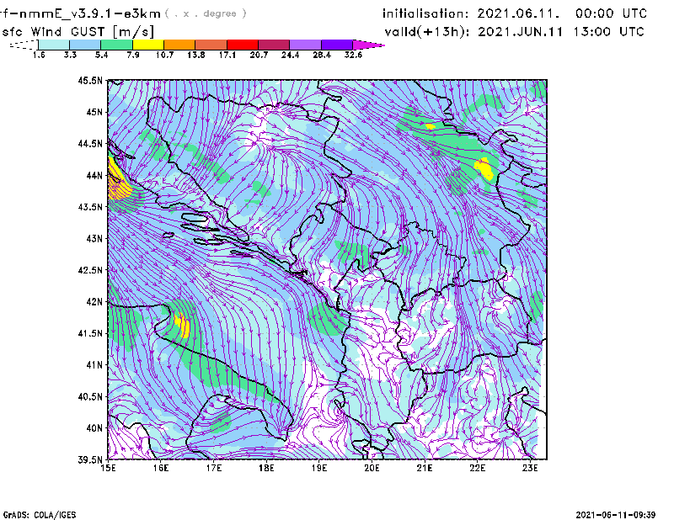Screen dimensions: 674x520
Task: Click the 'sfc Wind GUST [m/s]' title
Action: pos(78,32)
